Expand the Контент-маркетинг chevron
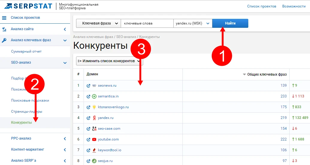This screenshot has height=165, width=310. (65, 149)
